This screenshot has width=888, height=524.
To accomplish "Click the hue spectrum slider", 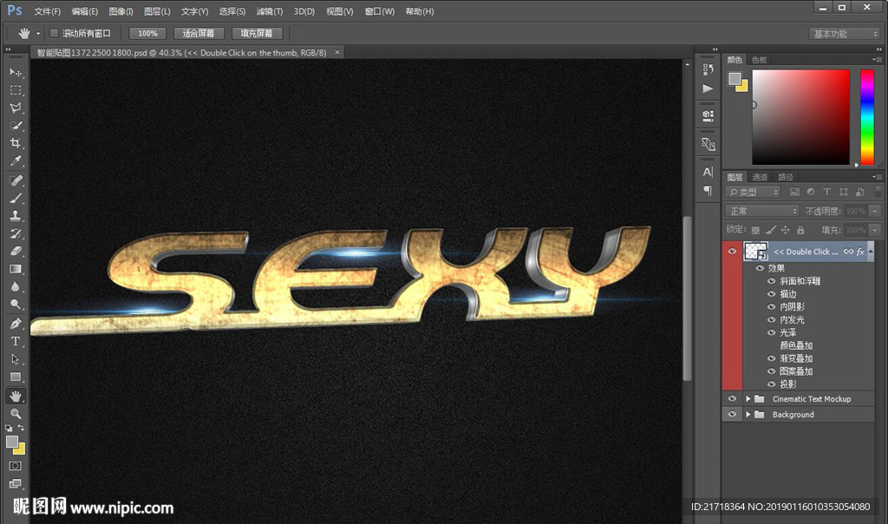I will point(867,117).
